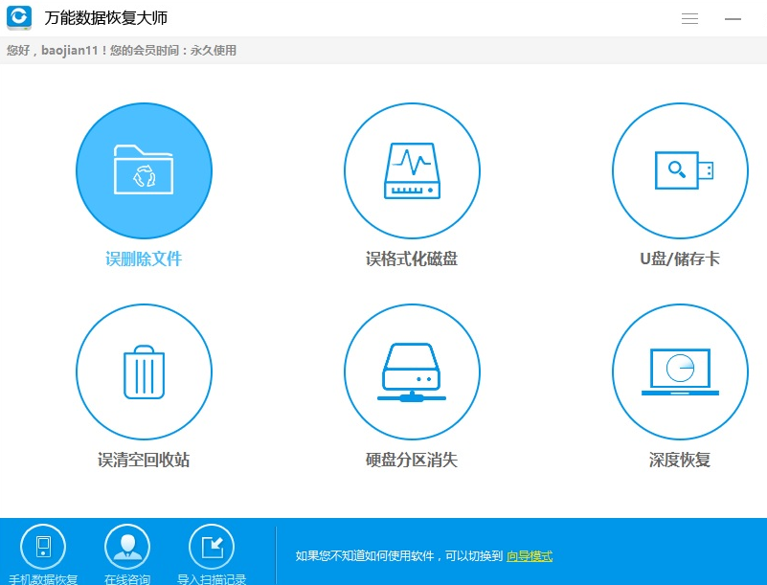Screen dimensions: 767x585
Task: Click the 在线咨询 person icon
Action: 127,547
